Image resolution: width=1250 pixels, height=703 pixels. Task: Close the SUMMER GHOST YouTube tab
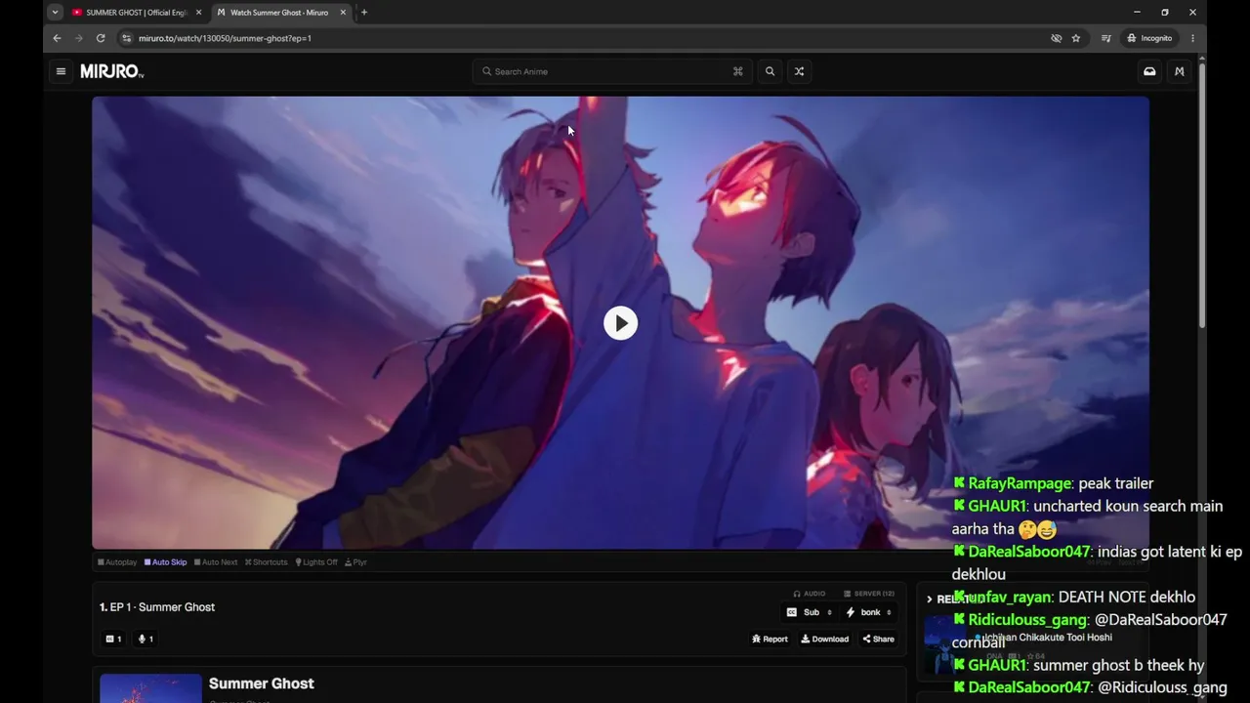[x=199, y=13]
